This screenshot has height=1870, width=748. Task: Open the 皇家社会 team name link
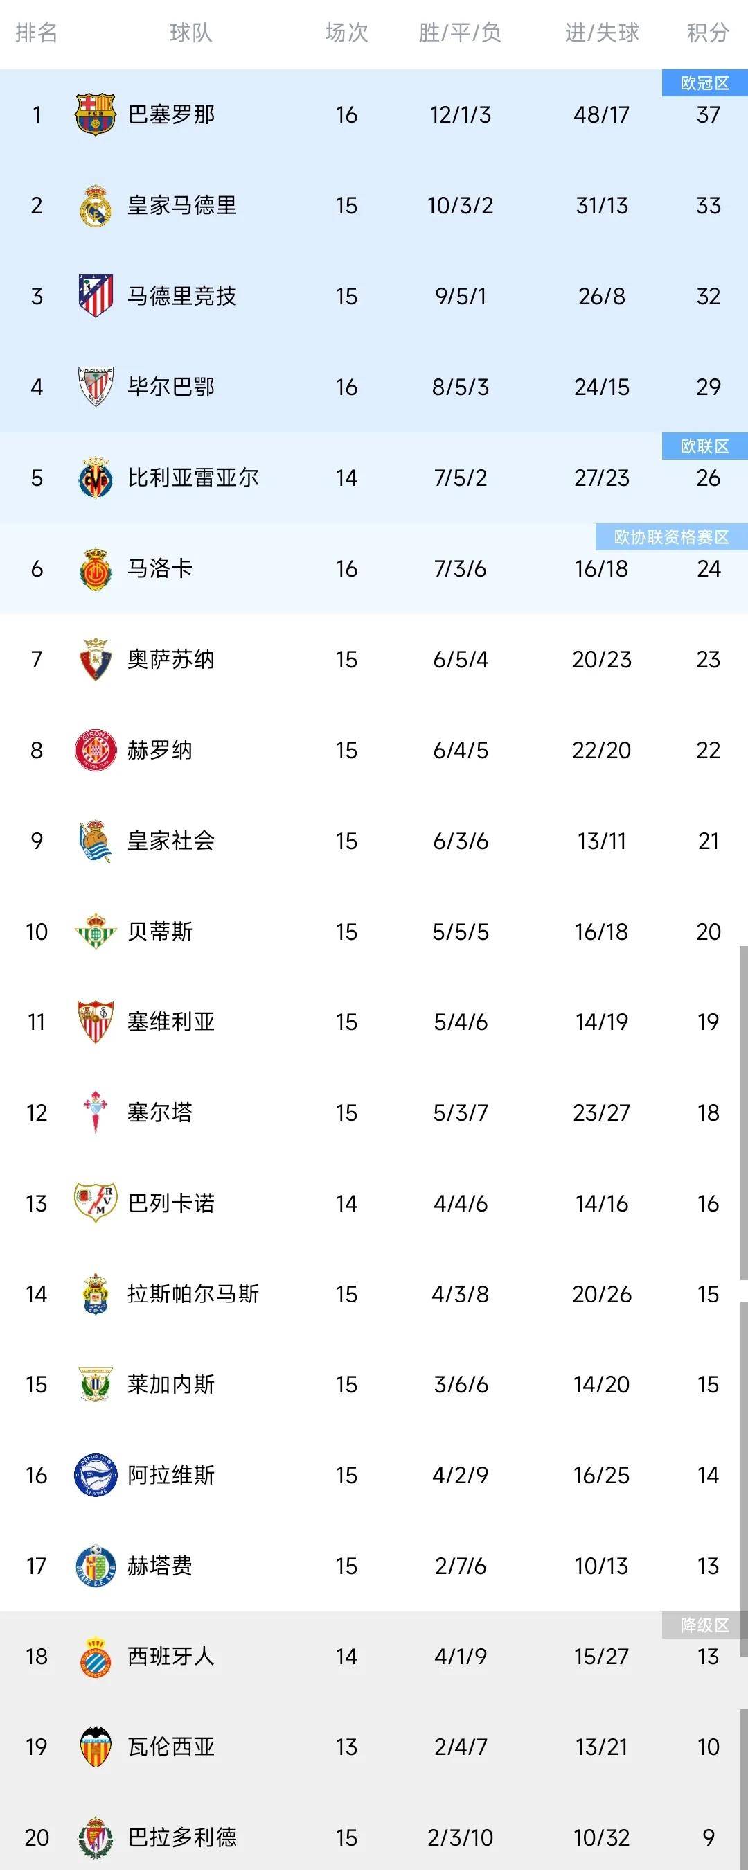click(170, 841)
